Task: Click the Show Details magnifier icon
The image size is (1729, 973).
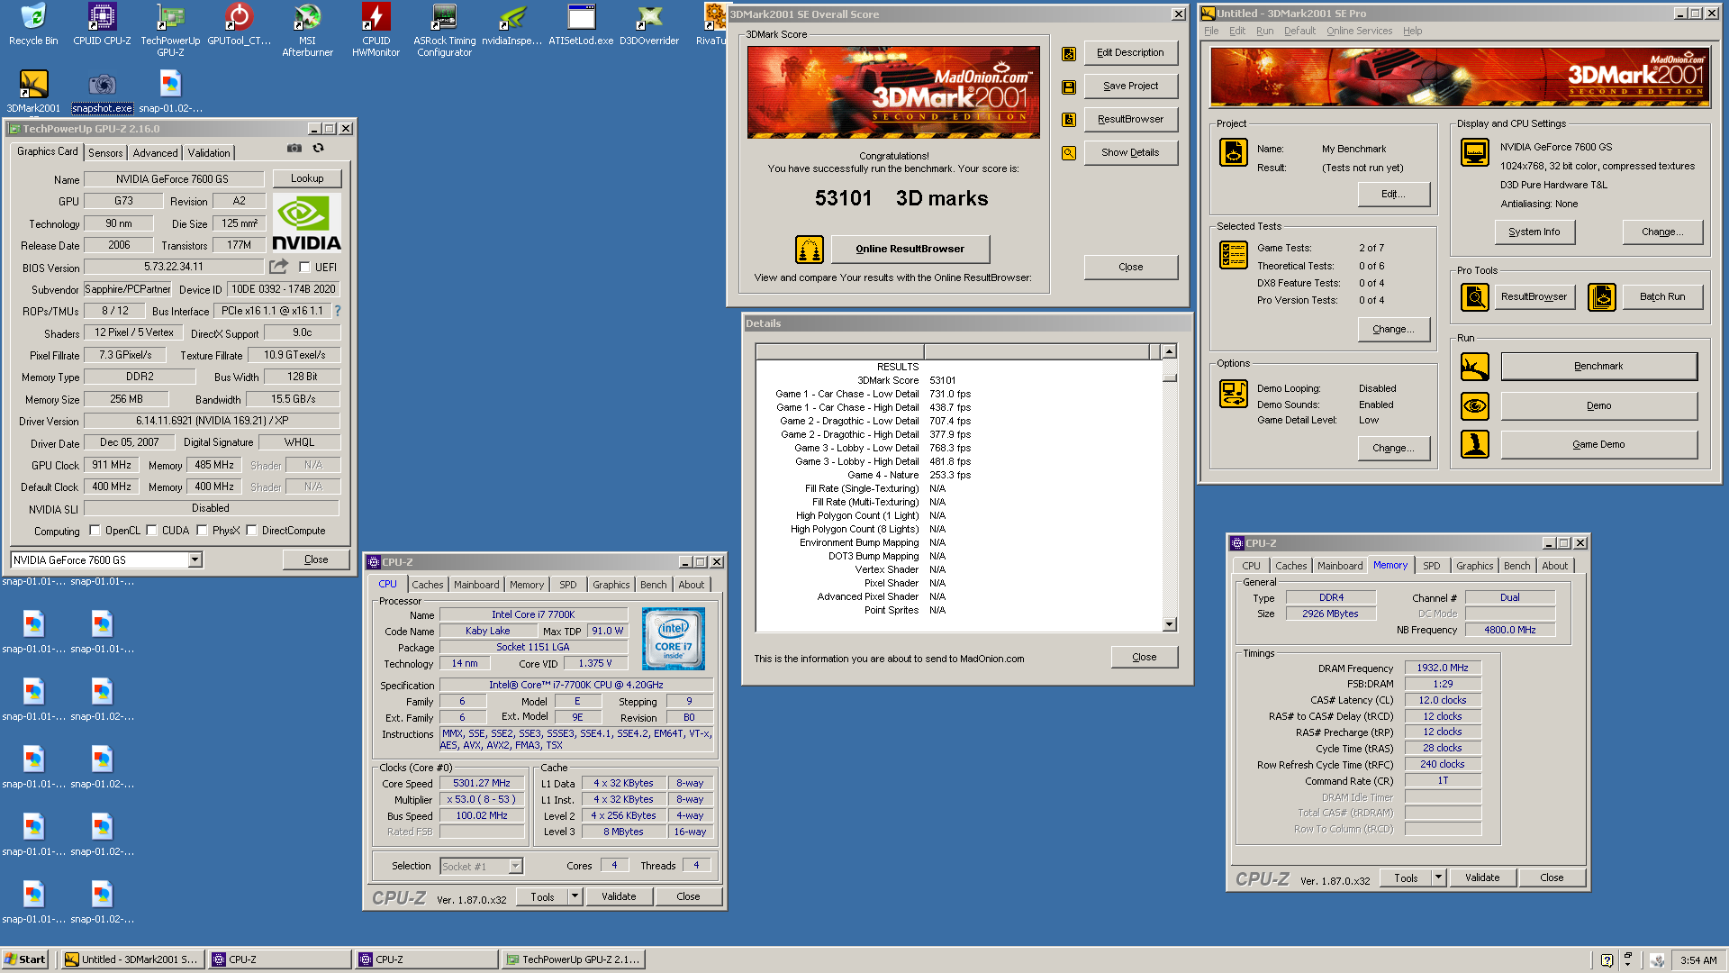Action: click(x=1069, y=153)
